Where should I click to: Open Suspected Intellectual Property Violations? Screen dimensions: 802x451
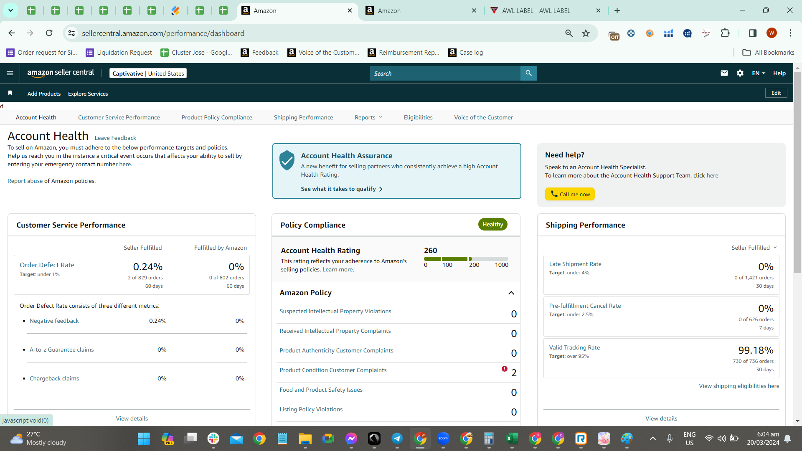[335, 311]
